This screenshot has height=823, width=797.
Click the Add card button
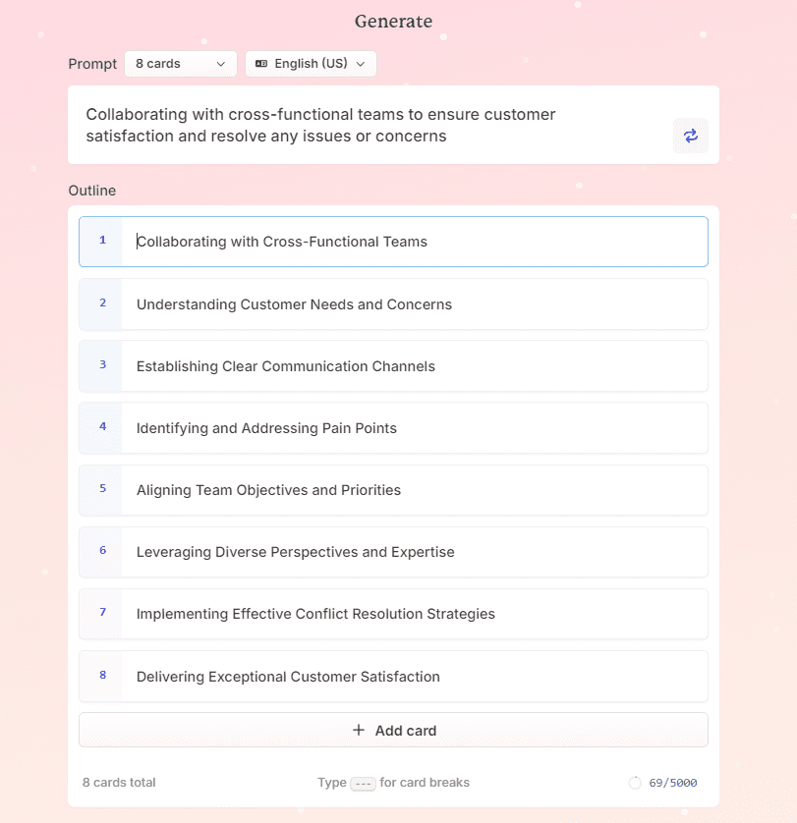point(393,730)
